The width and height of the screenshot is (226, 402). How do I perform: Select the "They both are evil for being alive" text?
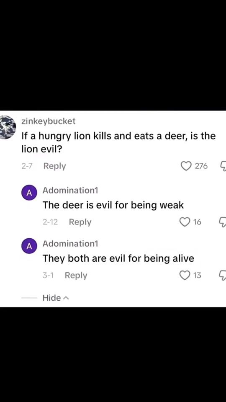pos(118,258)
